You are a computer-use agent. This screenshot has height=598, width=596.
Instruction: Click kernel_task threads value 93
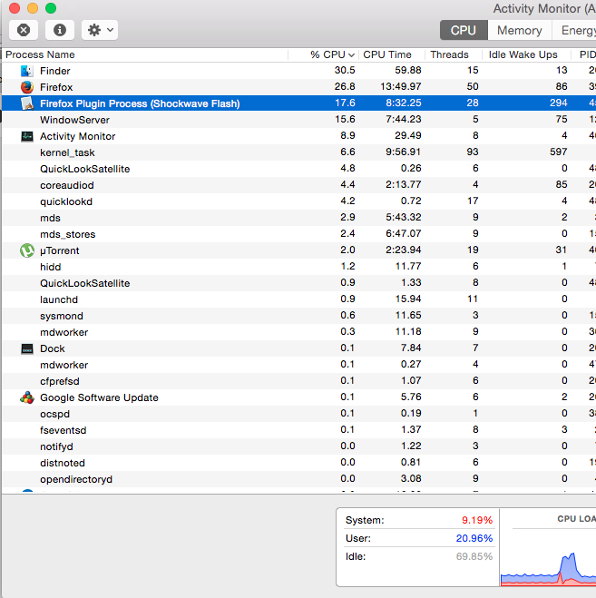[472, 152]
